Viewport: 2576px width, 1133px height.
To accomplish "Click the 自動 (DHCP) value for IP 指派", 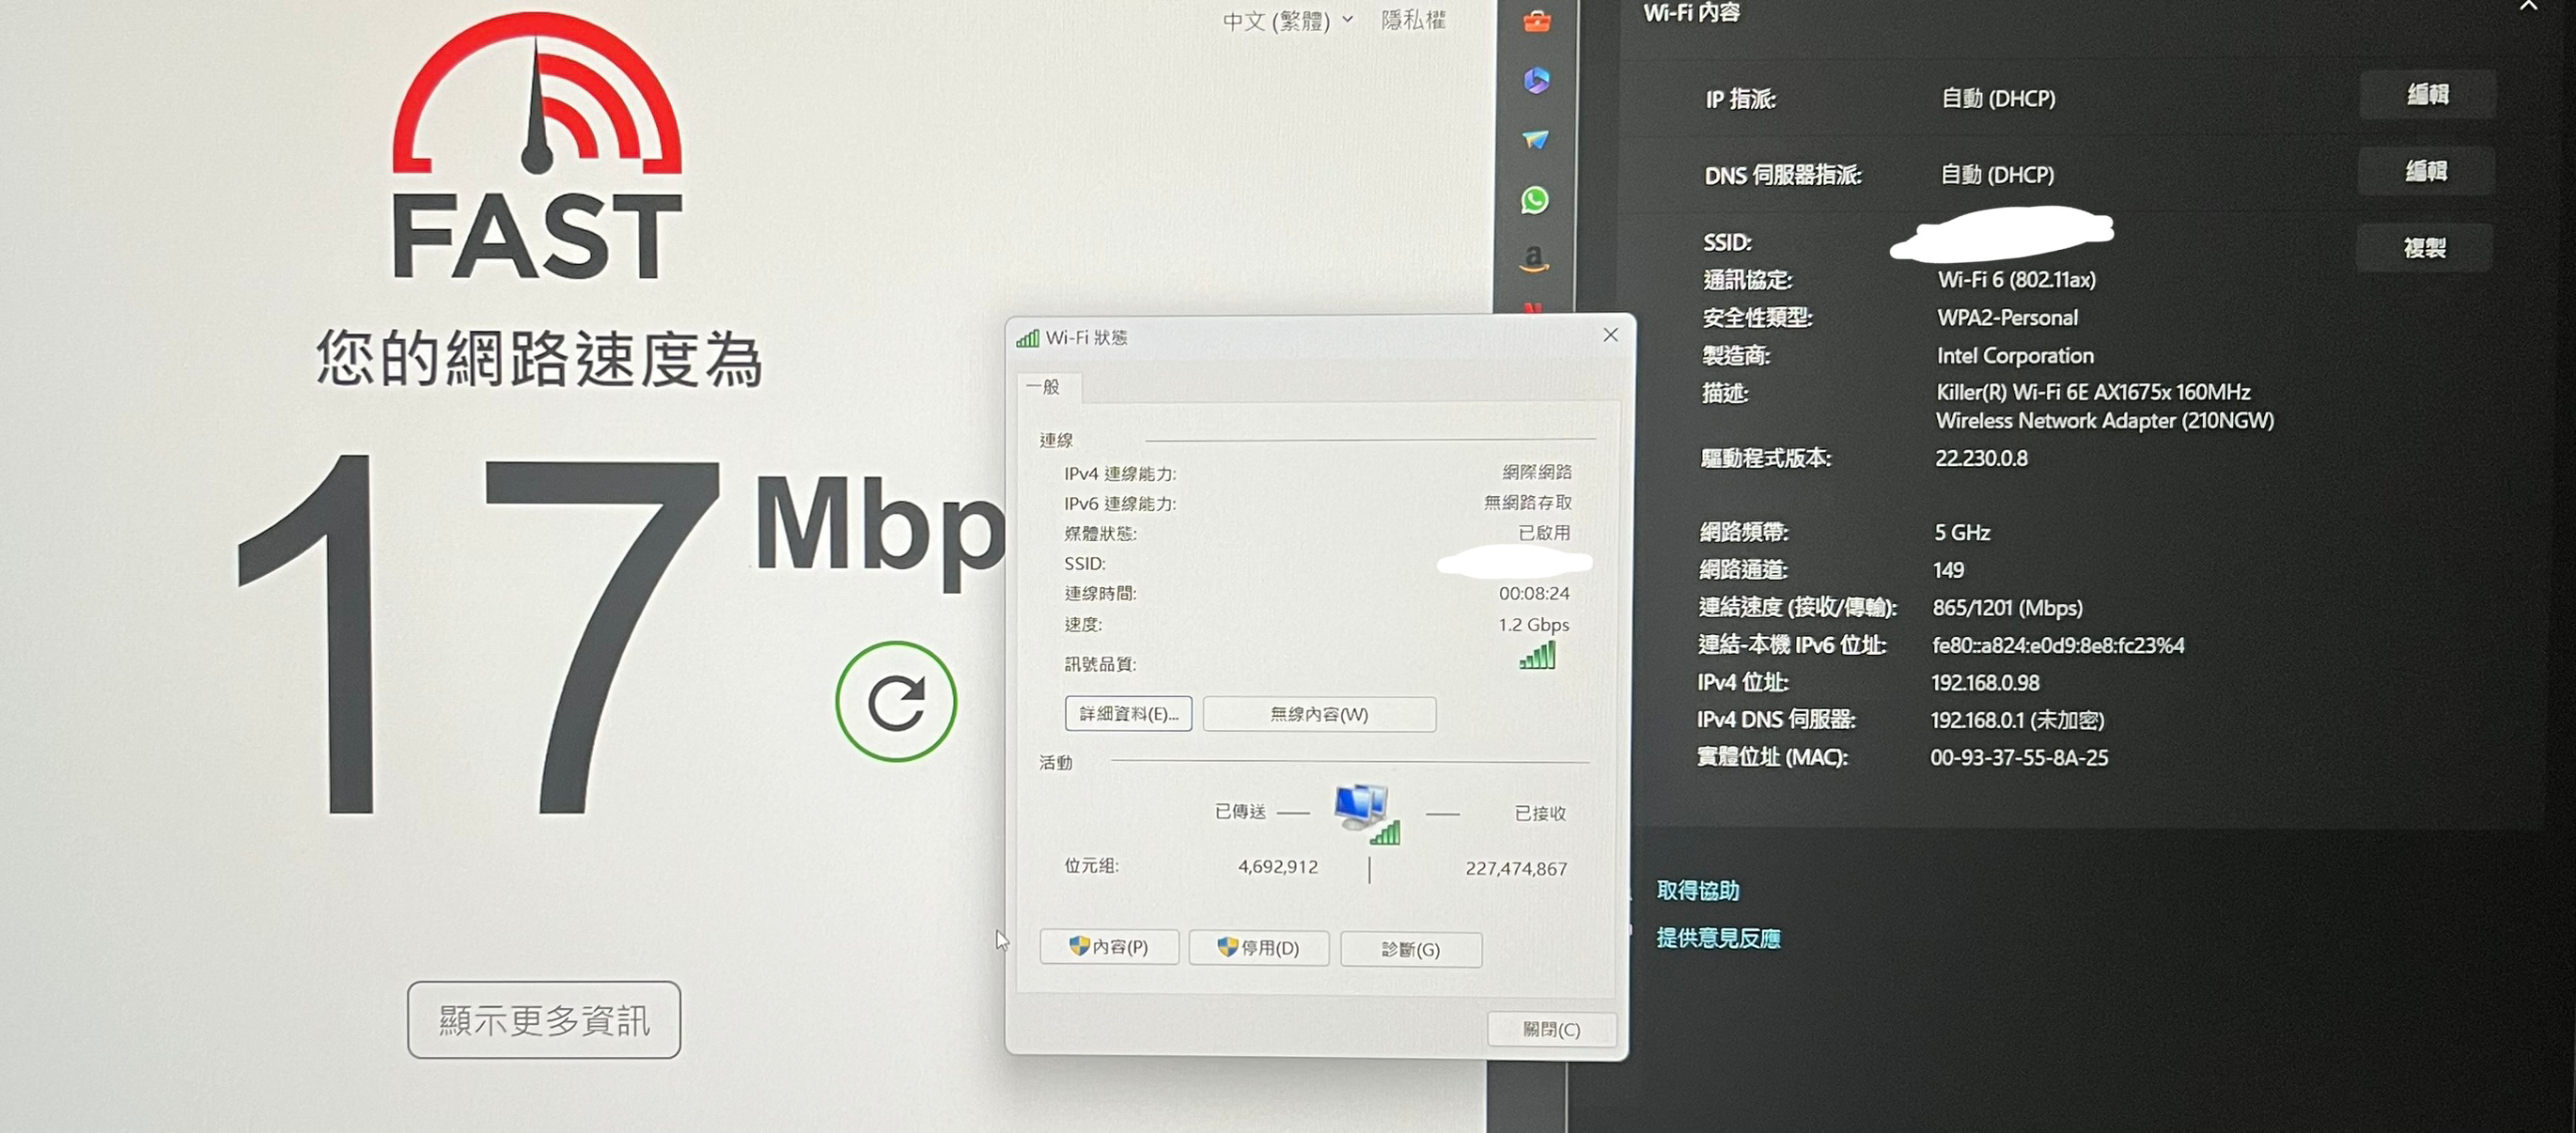I will (1998, 99).
